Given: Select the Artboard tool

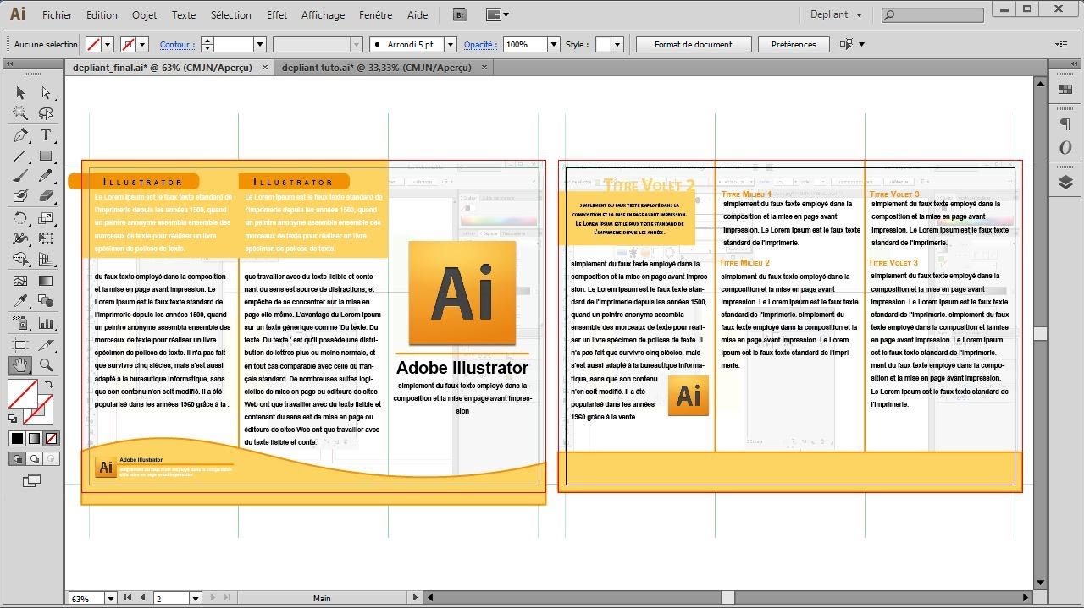Looking at the screenshot, I should (20, 344).
